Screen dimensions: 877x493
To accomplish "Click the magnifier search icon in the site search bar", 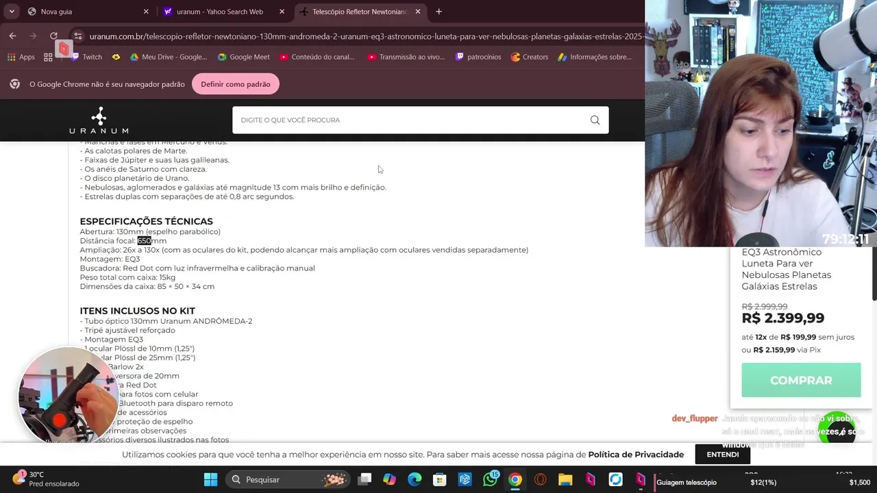I will [x=595, y=120].
